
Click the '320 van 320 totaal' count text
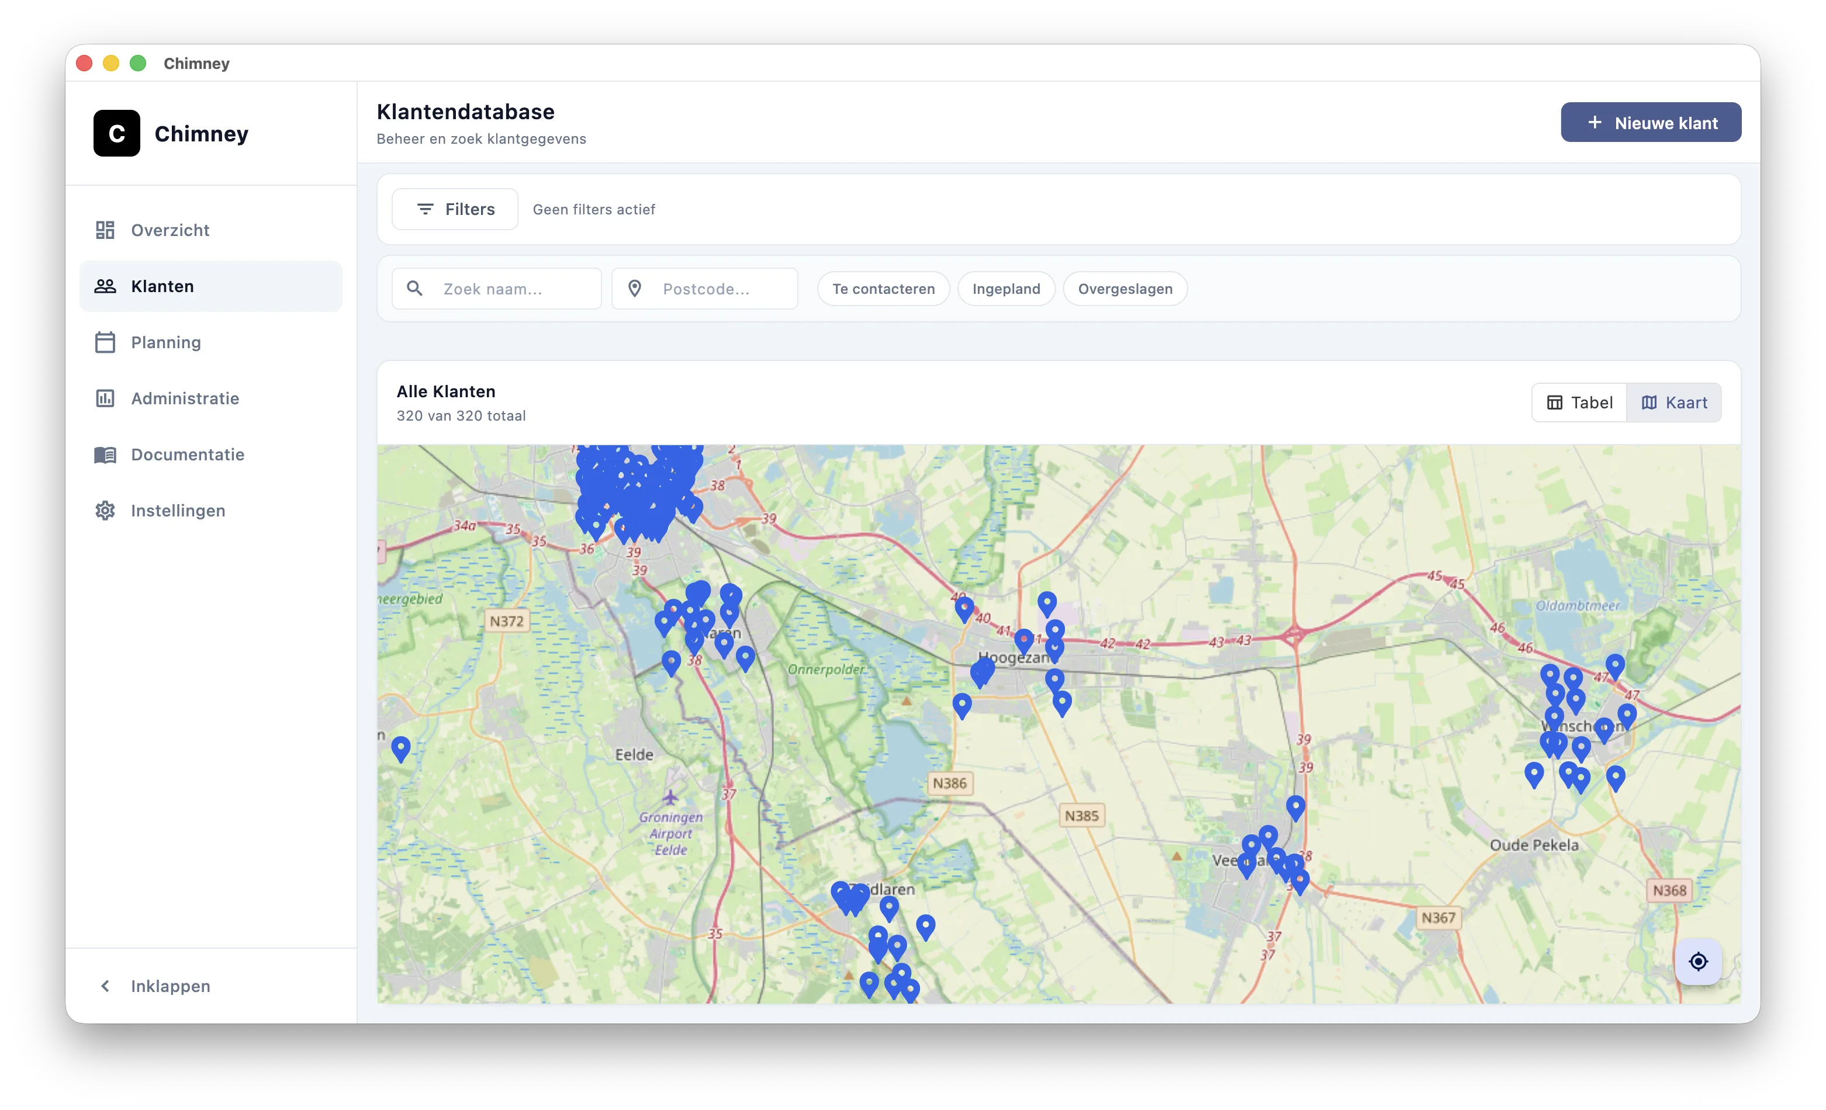click(461, 416)
